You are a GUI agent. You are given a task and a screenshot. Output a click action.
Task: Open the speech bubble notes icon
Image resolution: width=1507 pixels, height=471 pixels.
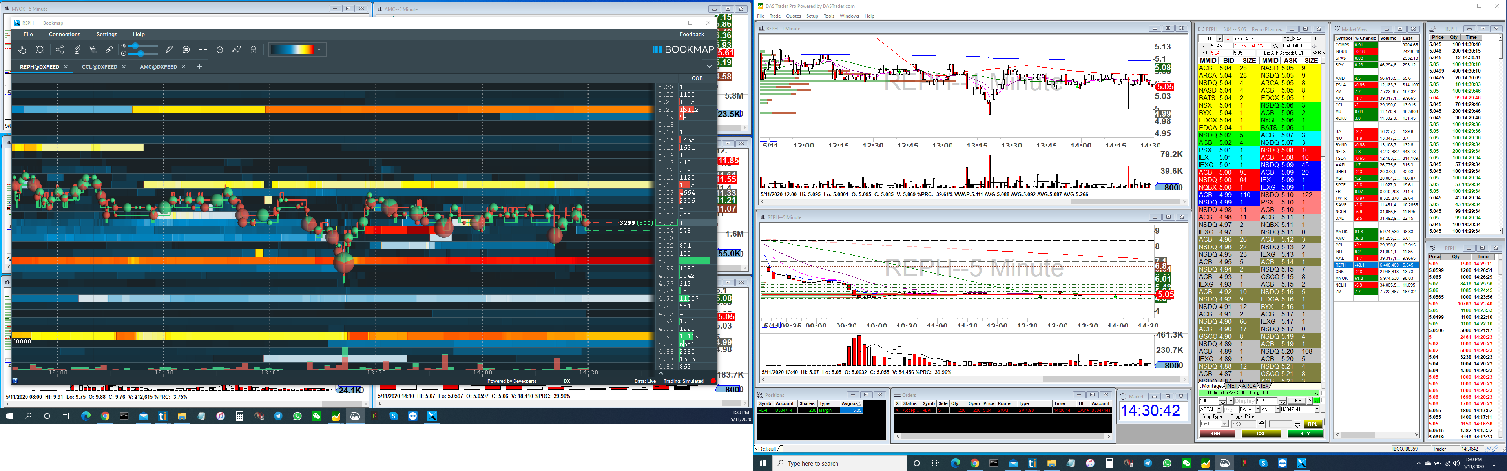pyautogui.click(x=186, y=50)
